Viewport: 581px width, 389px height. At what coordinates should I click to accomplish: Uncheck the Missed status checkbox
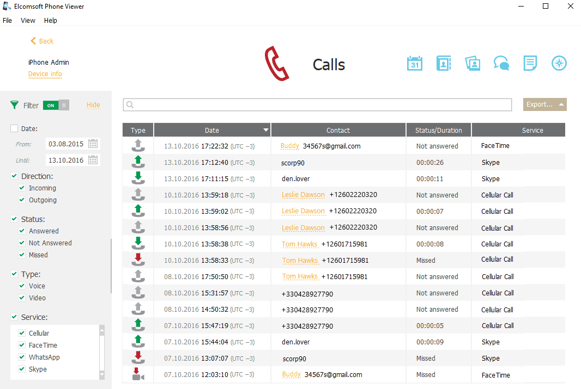tap(22, 255)
